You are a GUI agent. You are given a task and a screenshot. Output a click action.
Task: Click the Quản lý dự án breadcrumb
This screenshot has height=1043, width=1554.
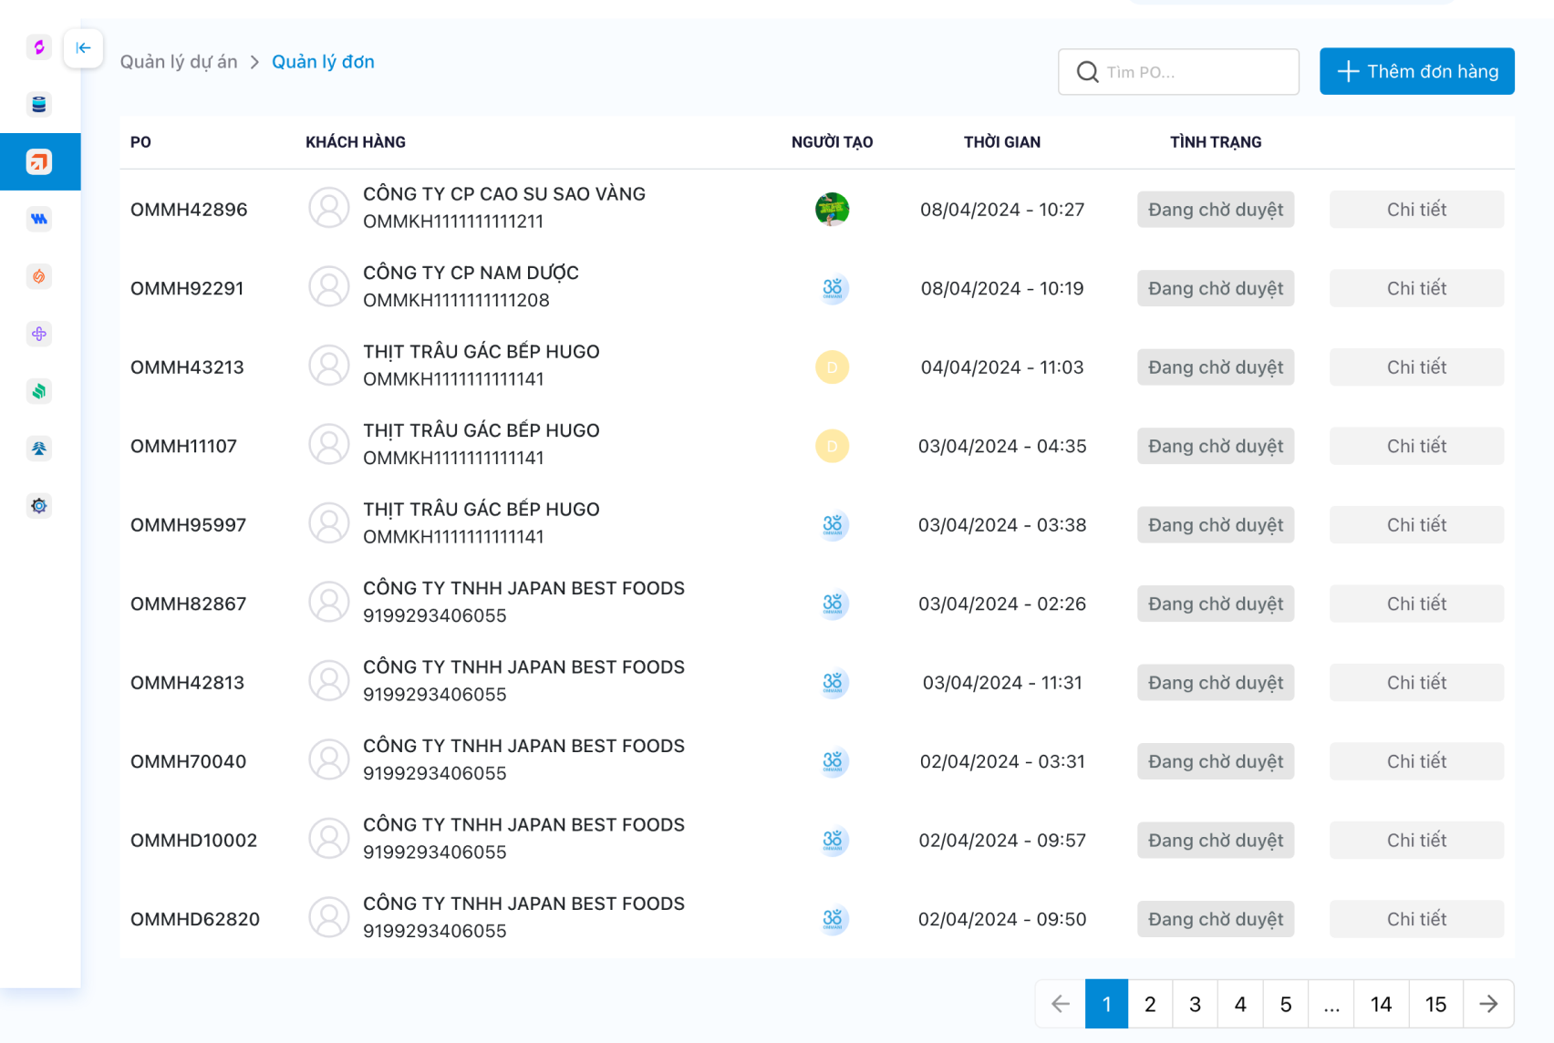(x=179, y=62)
